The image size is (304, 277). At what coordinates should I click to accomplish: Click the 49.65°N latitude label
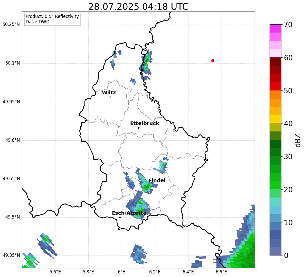point(11,179)
